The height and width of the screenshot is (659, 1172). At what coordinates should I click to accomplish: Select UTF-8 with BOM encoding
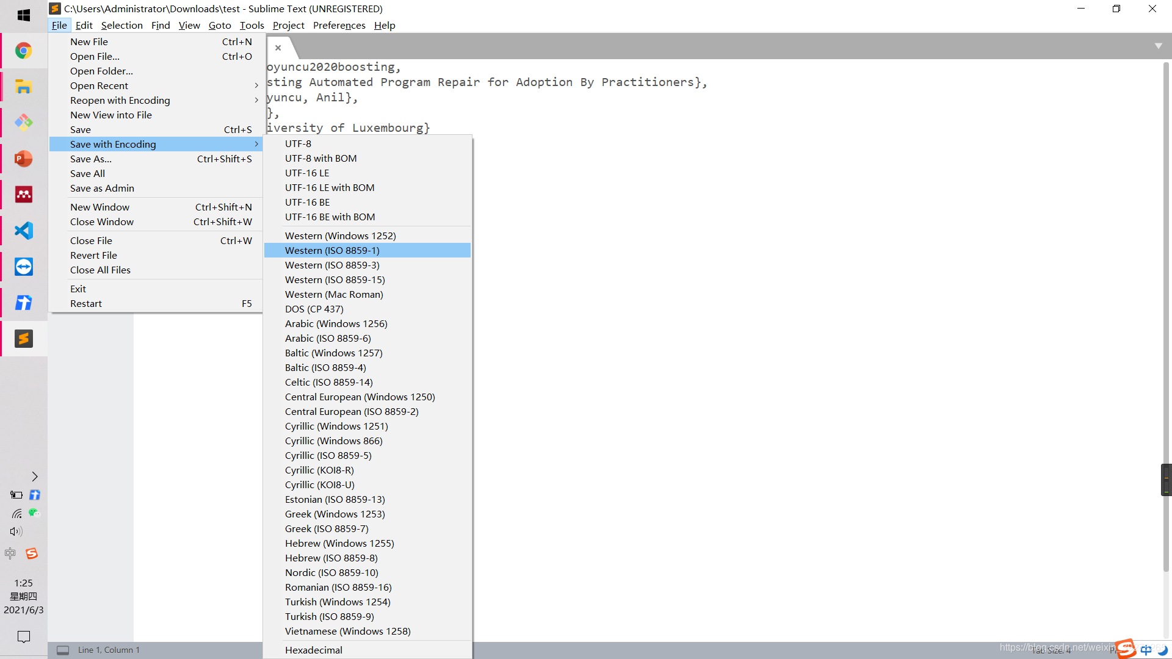point(321,158)
